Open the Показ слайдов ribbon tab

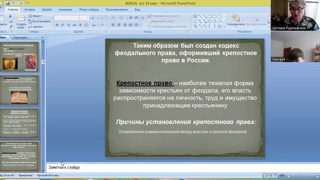[89, 9]
